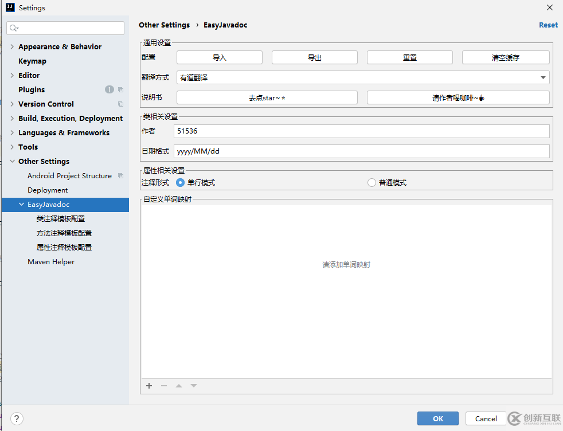Select the Deployment settings item

48,190
